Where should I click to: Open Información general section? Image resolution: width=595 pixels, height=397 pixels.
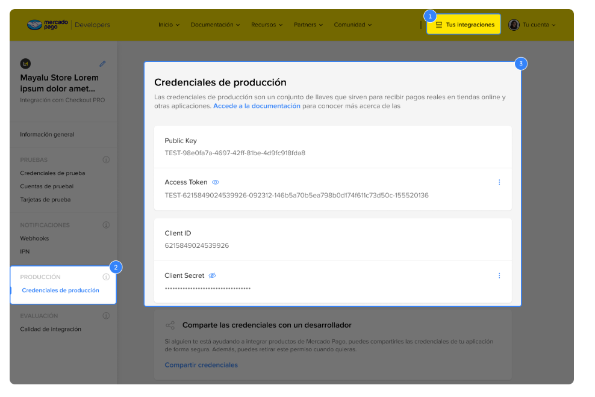[x=47, y=134]
